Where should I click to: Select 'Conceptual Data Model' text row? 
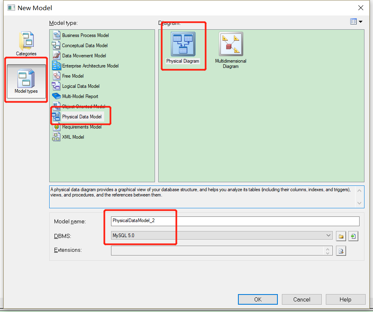[85, 46]
